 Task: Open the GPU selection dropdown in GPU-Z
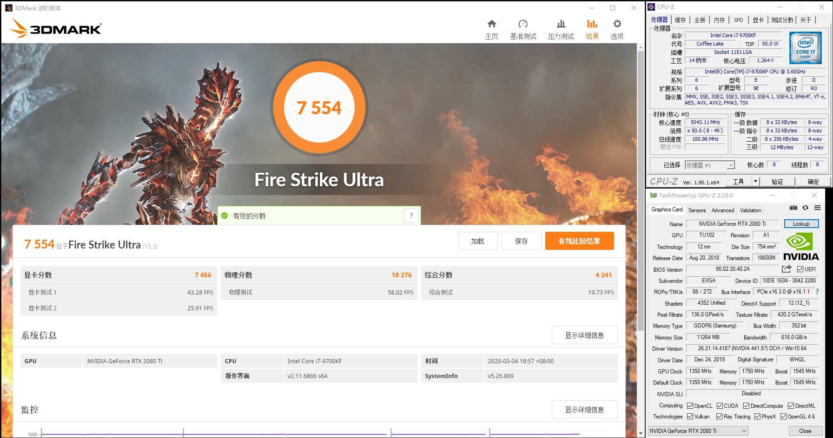[698, 431]
